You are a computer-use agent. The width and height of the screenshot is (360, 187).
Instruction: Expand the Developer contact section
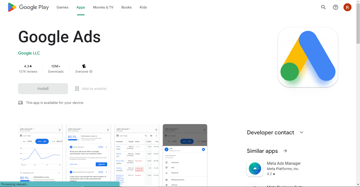(x=301, y=132)
